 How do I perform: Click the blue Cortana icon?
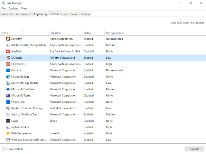8,70
